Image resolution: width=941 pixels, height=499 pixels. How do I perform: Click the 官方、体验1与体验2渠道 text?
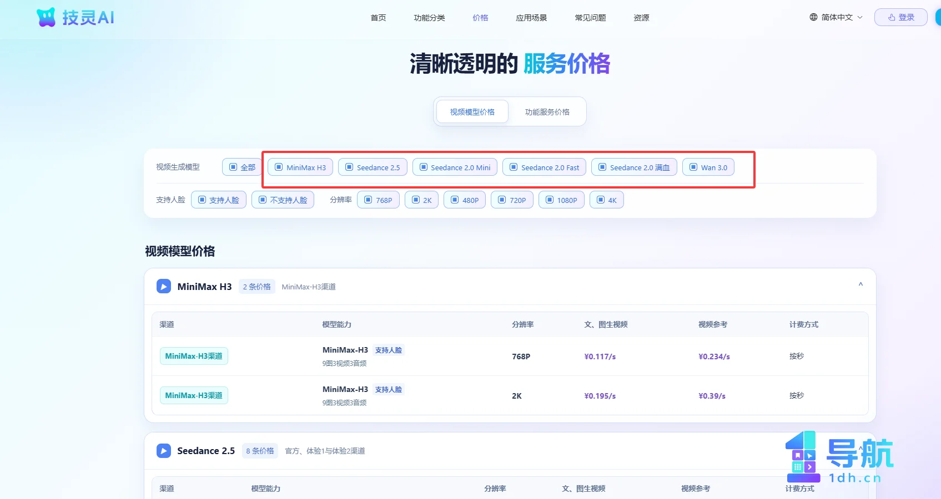325,451
